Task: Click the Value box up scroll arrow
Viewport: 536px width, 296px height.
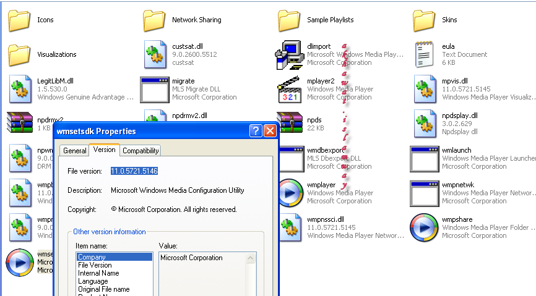Action: tap(251, 258)
